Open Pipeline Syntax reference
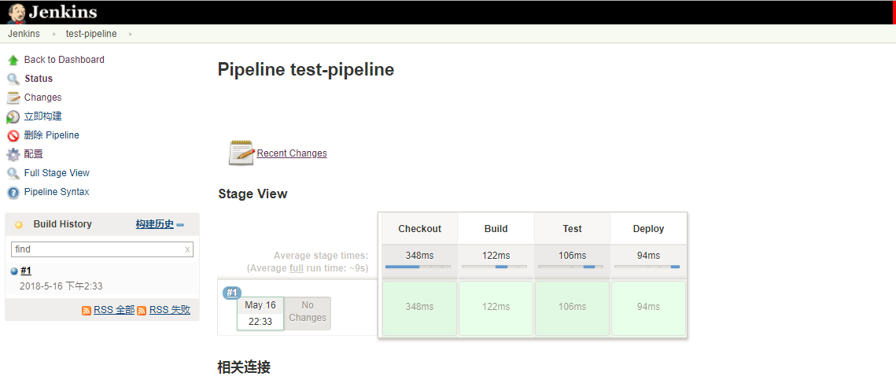The height and width of the screenshot is (391, 896). tap(57, 192)
